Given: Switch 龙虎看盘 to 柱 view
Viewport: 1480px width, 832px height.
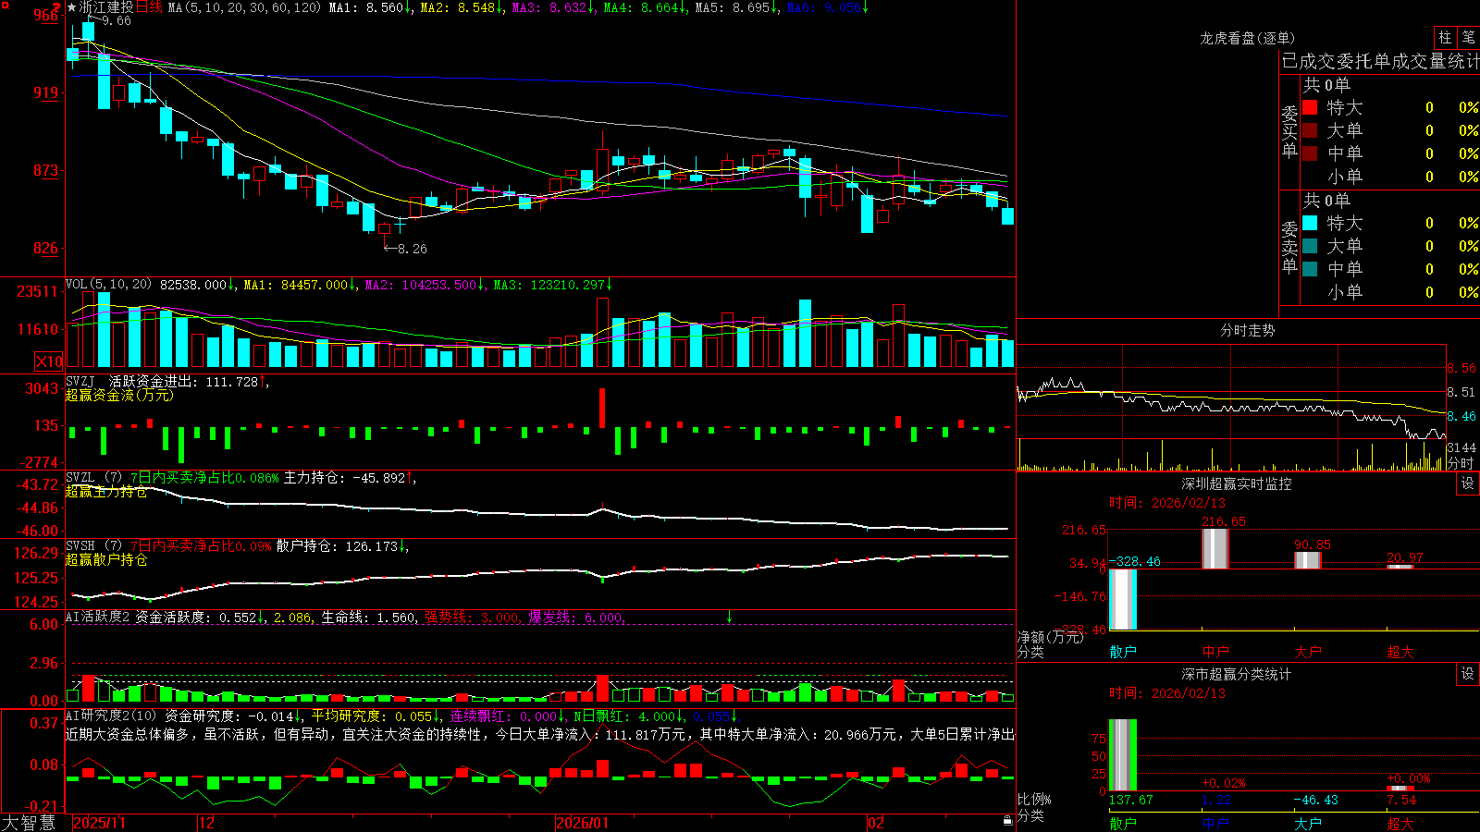Looking at the screenshot, I should pos(1445,37).
